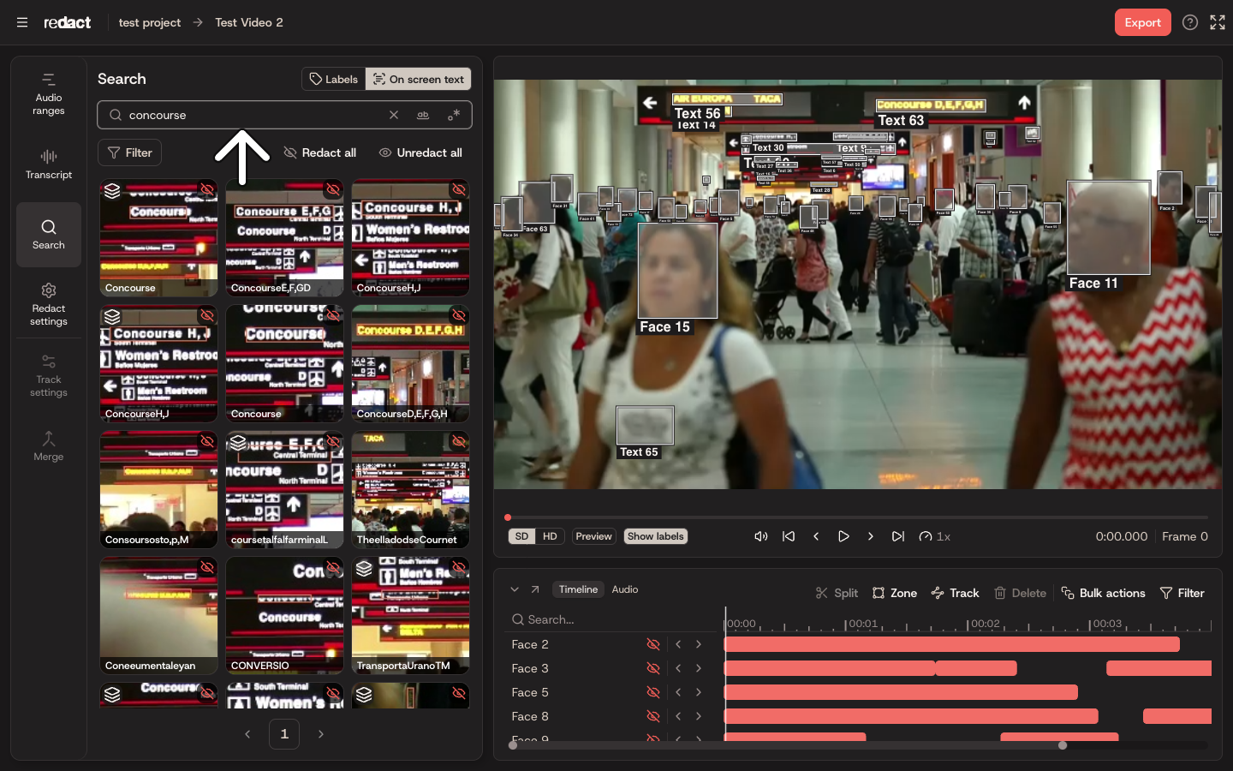1233x771 pixels.
Task: Switch to the On screen text tab
Action: click(x=419, y=79)
